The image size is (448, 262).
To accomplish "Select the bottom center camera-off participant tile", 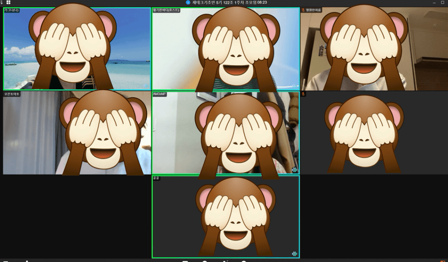I will [226, 217].
